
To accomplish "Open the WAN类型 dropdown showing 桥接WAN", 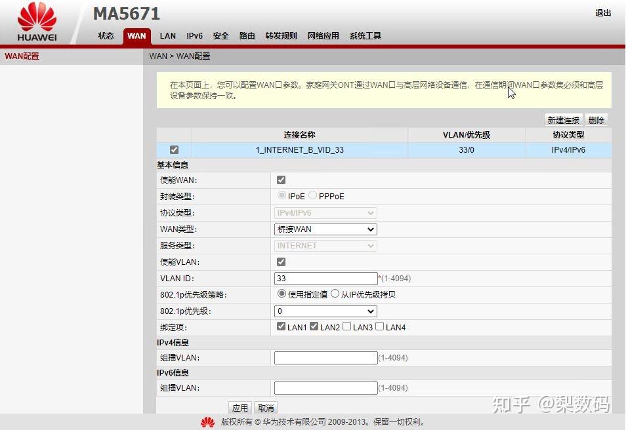I will pyautogui.click(x=325, y=229).
